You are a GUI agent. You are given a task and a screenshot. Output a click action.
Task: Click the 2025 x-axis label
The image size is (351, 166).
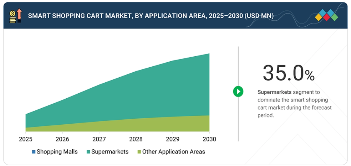(26, 139)
